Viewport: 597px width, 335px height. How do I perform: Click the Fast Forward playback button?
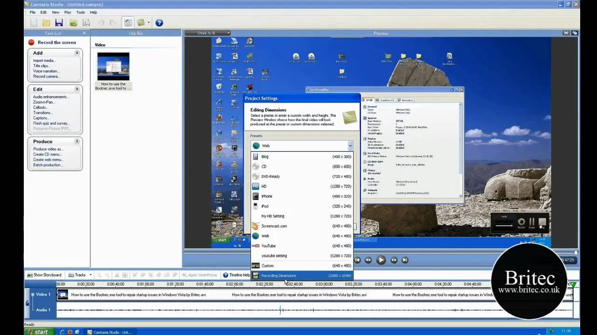[394, 260]
